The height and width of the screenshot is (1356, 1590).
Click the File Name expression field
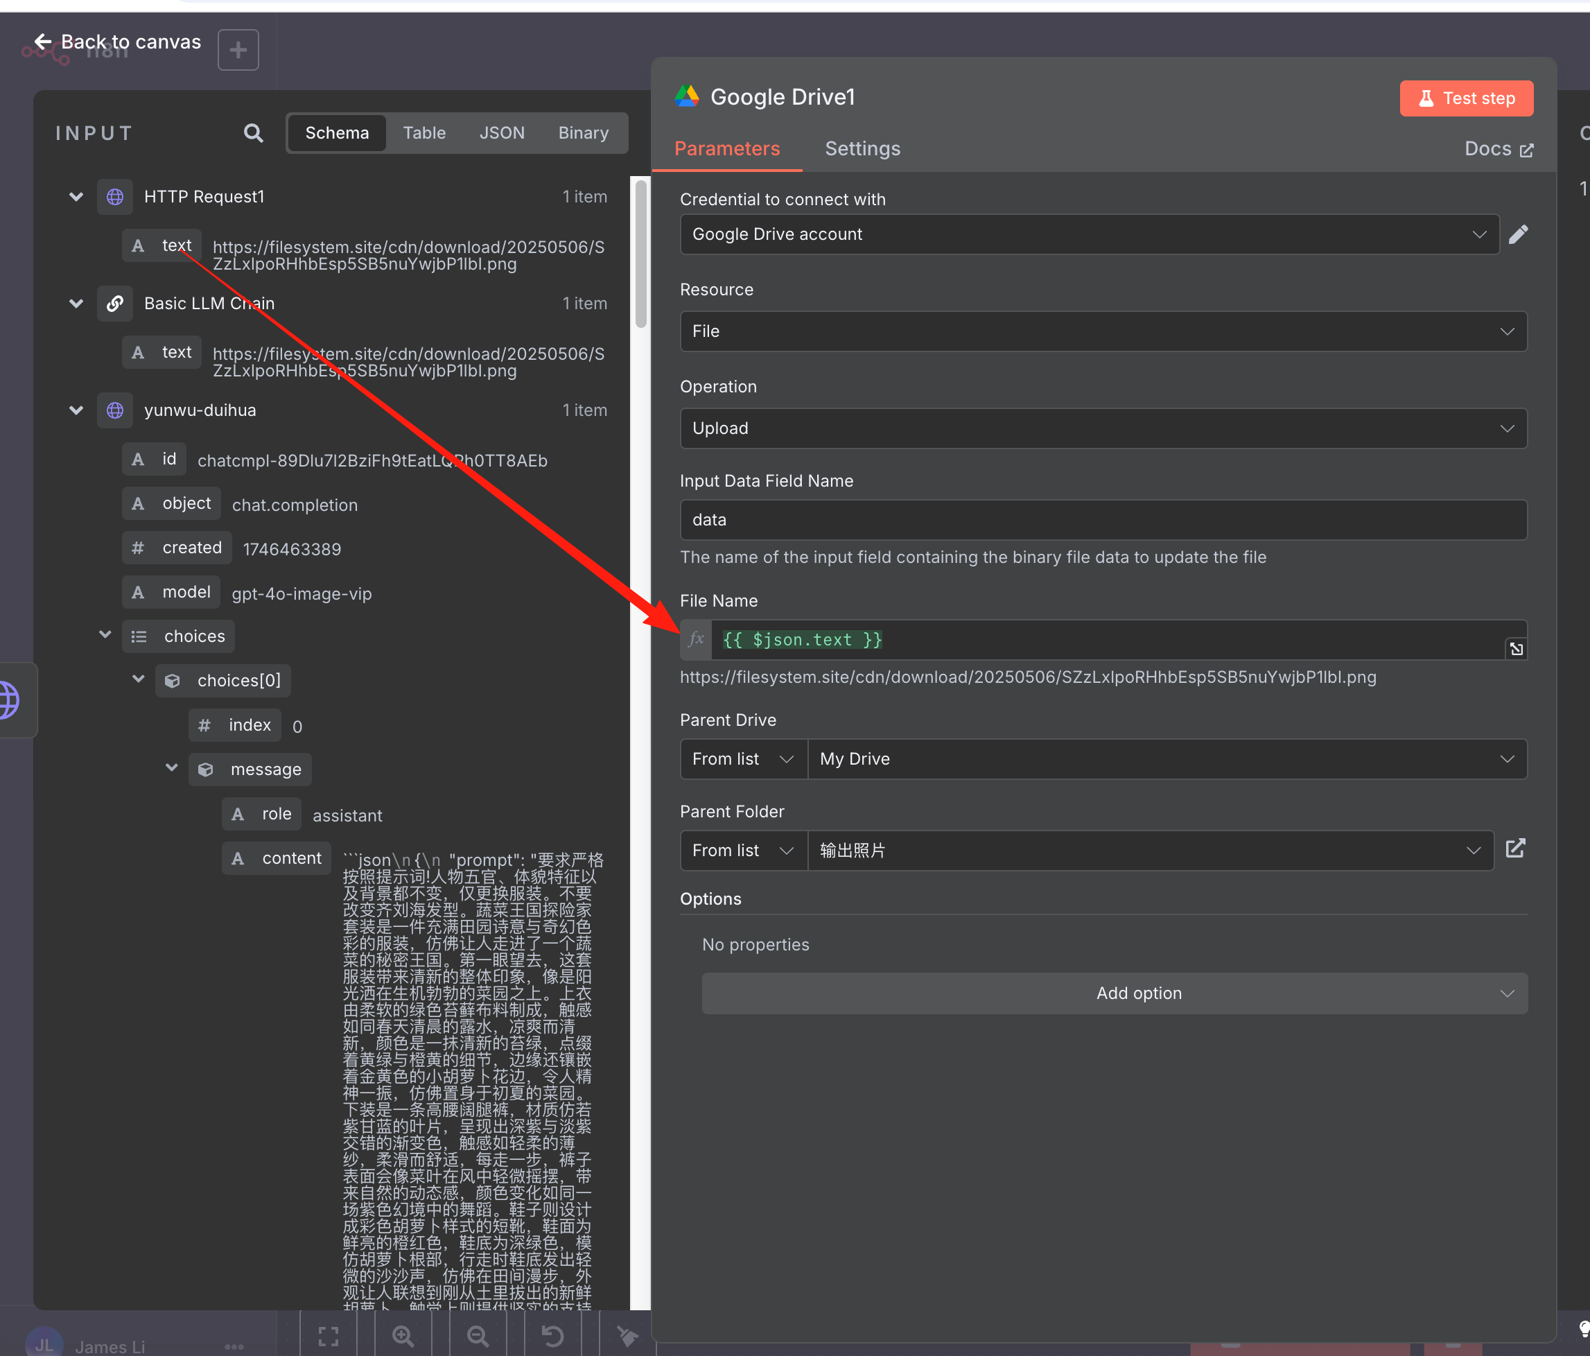(1109, 639)
